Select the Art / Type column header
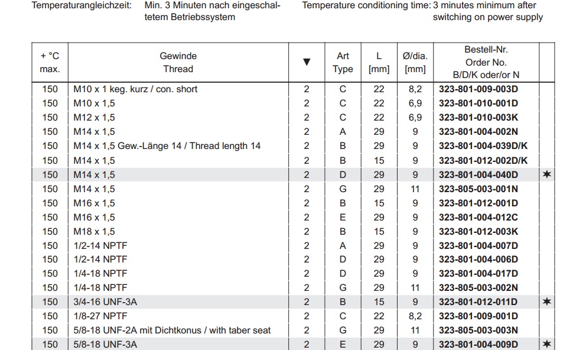The image size is (573, 350). tap(343, 62)
